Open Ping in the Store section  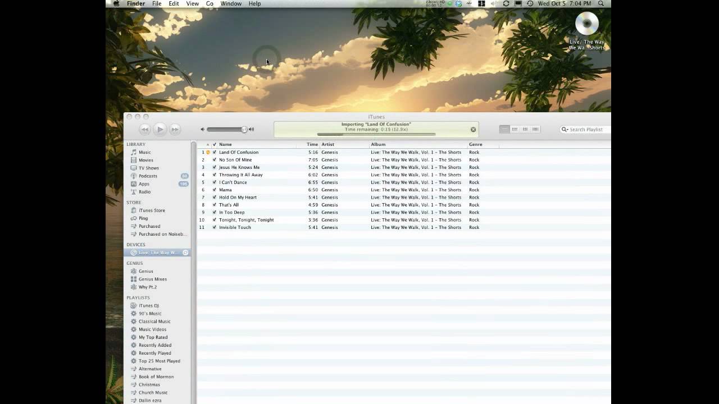coord(143,218)
